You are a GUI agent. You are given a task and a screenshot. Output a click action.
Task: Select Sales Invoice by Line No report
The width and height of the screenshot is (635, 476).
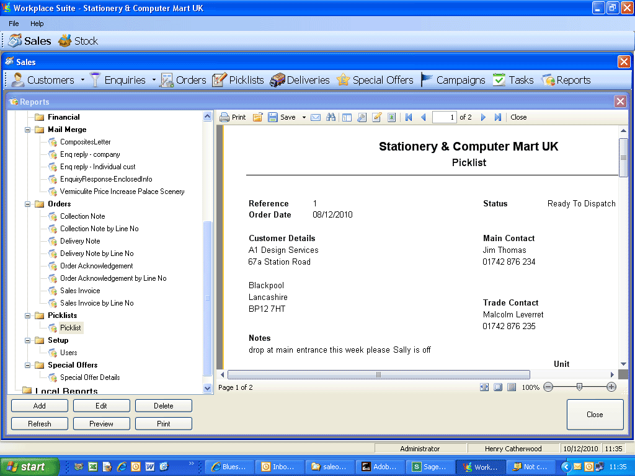point(97,303)
